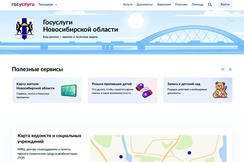Go to the Заявления section
This screenshot has height=162, width=244.
(x=164, y=4)
